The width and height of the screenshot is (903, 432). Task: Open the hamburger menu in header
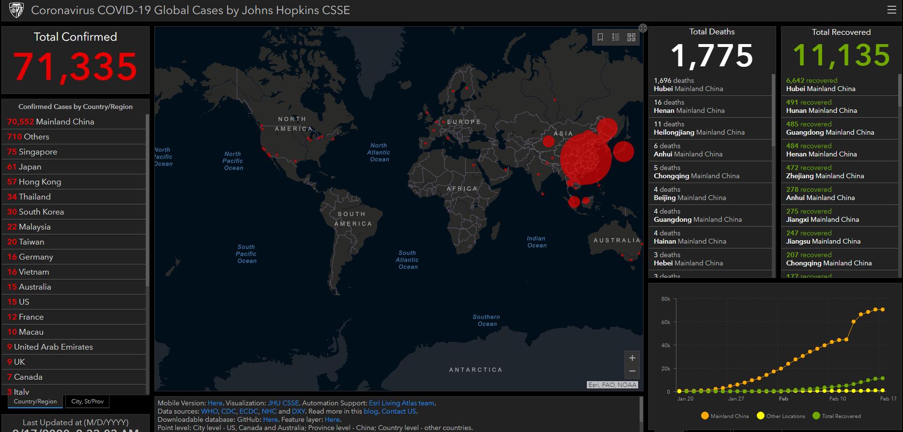tap(891, 10)
